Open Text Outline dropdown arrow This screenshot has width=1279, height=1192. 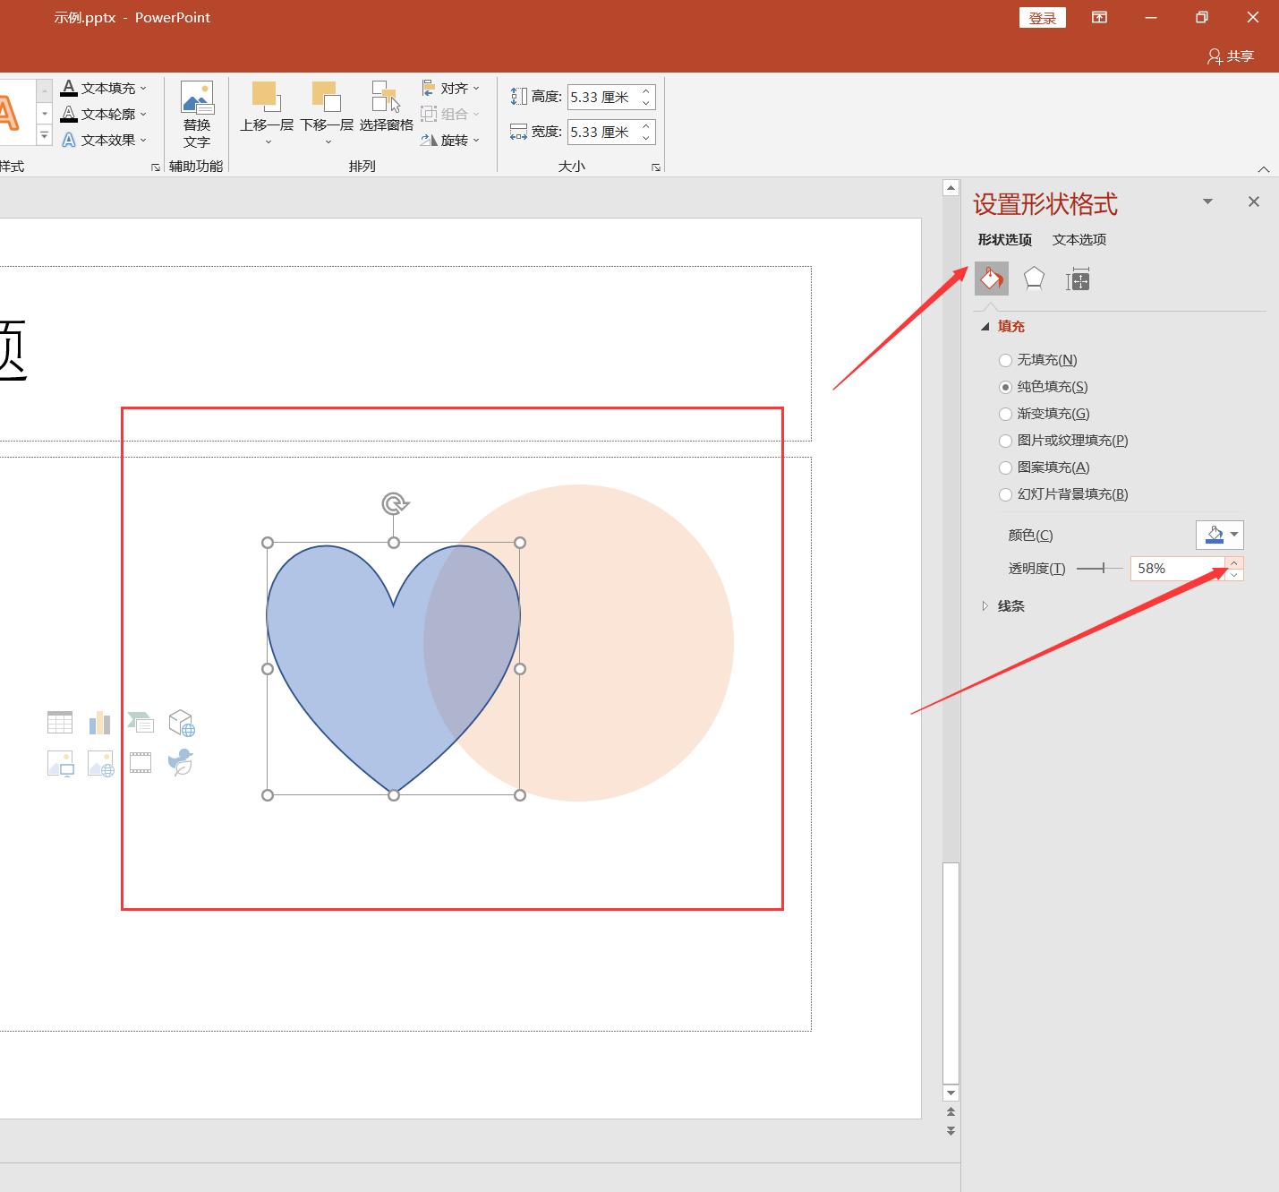tap(143, 115)
